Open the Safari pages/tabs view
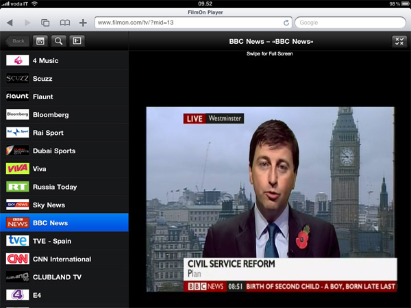Screen dimensions: 411x308 coord(45,23)
